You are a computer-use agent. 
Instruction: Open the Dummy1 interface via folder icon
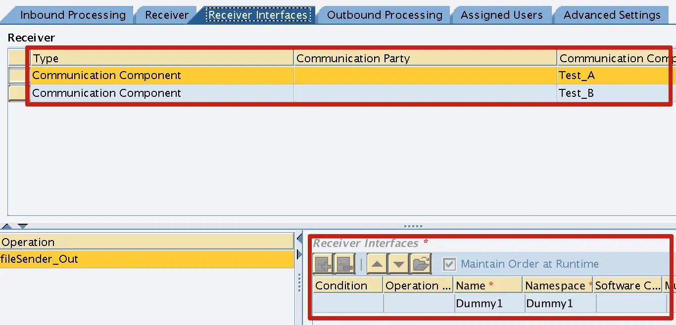click(420, 264)
